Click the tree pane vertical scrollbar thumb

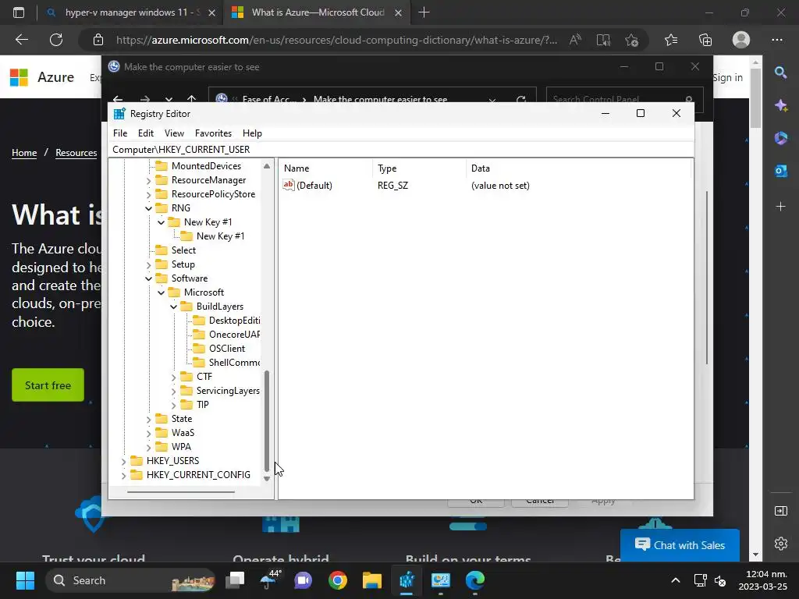coord(267,420)
